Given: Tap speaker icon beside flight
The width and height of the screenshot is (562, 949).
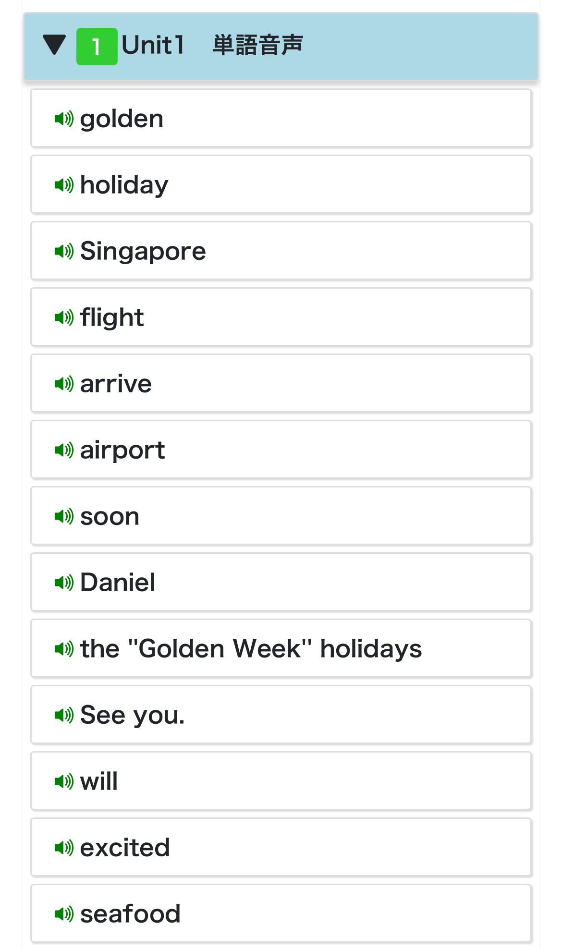Looking at the screenshot, I should [x=64, y=317].
